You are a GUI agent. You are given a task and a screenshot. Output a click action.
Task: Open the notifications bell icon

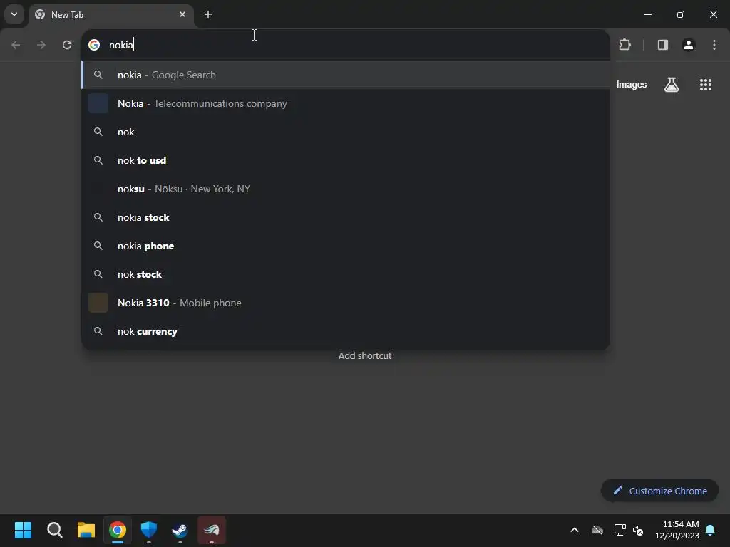coord(711,530)
